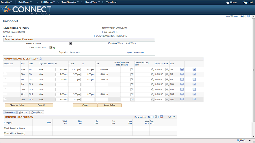The image size is (255, 143).
Task: Look up Overtime/Comp Time for Tue 7/14
Action: point(152,100)
